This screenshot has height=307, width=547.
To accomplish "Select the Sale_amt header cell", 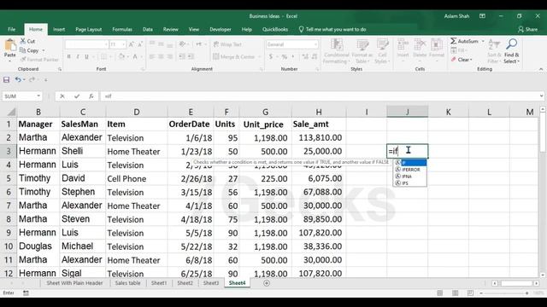I will pos(319,125).
